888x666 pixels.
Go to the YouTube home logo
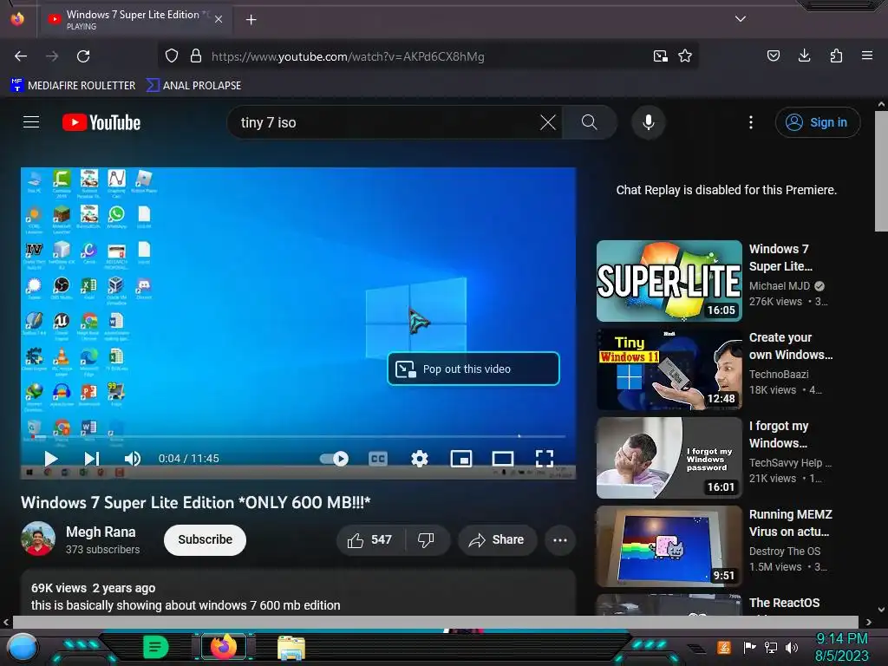[101, 122]
